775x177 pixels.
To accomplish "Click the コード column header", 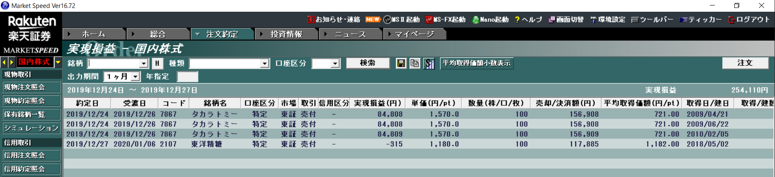I will tap(174, 103).
